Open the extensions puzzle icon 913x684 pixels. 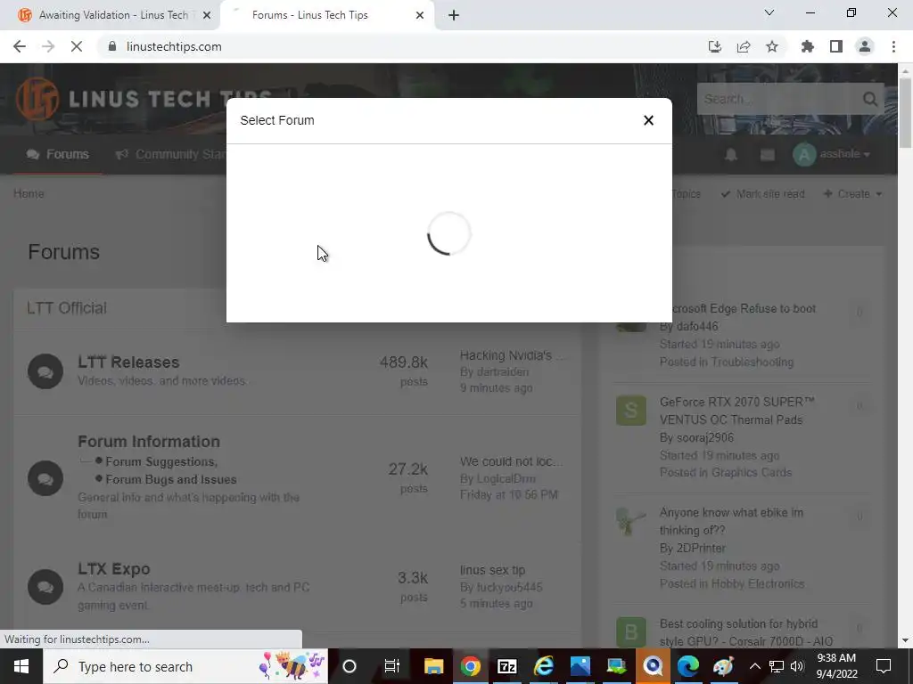point(808,46)
